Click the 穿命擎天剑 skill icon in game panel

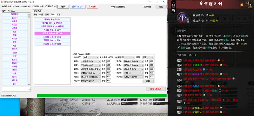(x=182, y=18)
